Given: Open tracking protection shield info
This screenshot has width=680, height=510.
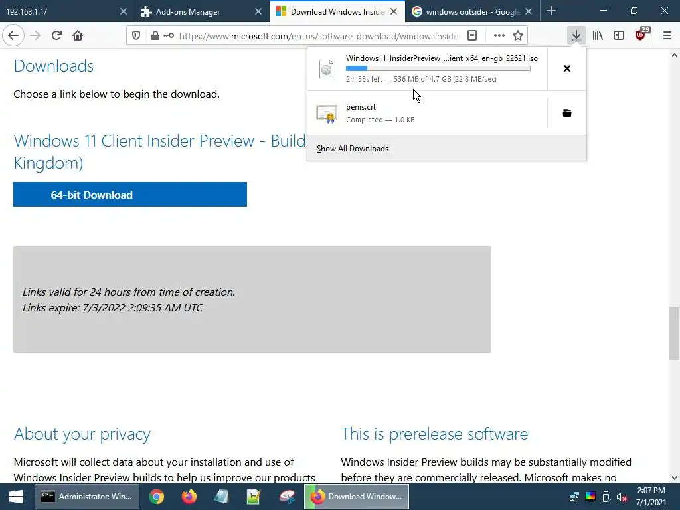Looking at the screenshot, I should [x=136, y=36].
